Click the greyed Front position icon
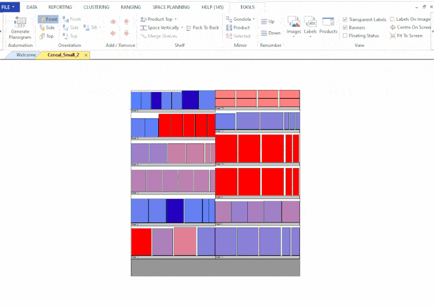This screenshot has height=307, width=434. point(66,19)
